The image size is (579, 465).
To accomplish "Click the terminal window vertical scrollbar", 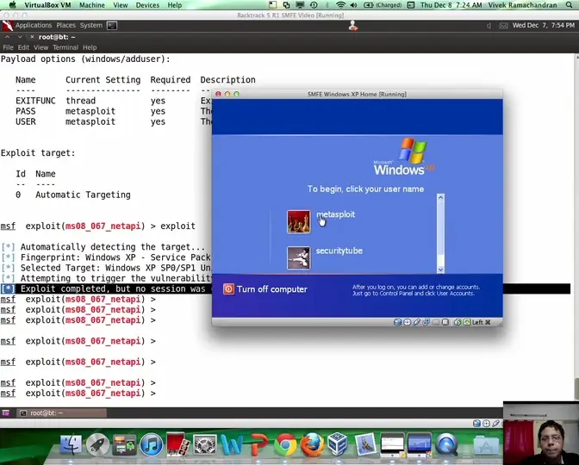I will coord(576,227).
